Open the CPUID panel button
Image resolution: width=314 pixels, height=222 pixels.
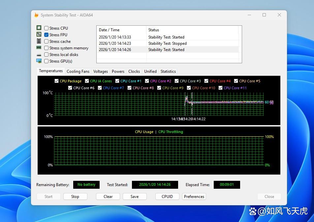(167, 197)
